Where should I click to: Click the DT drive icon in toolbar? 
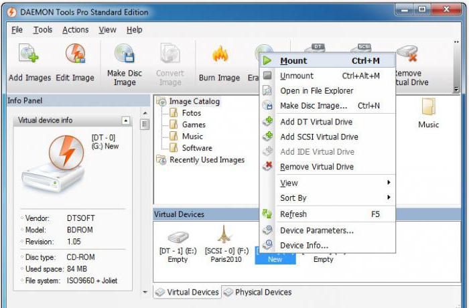click(x=315, y=48)
